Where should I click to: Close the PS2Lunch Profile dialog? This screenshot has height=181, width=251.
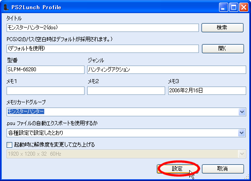pos(244,7)
